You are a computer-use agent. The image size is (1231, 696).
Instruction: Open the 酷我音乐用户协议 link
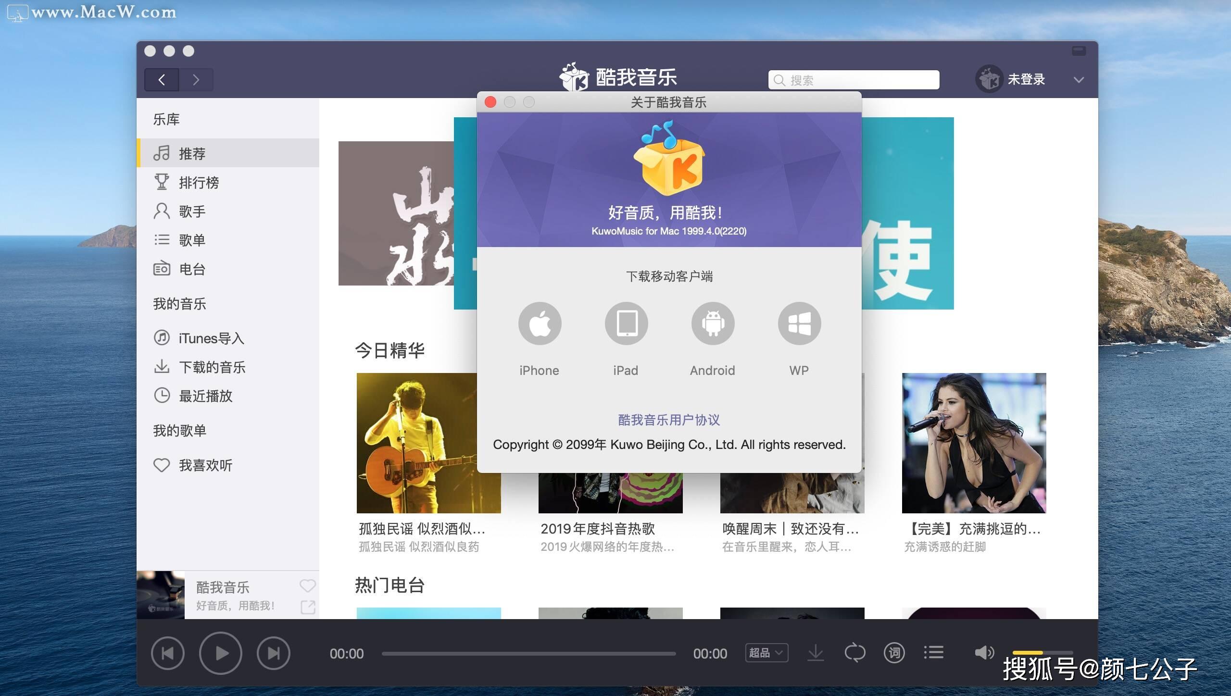[x=669, y=420]
